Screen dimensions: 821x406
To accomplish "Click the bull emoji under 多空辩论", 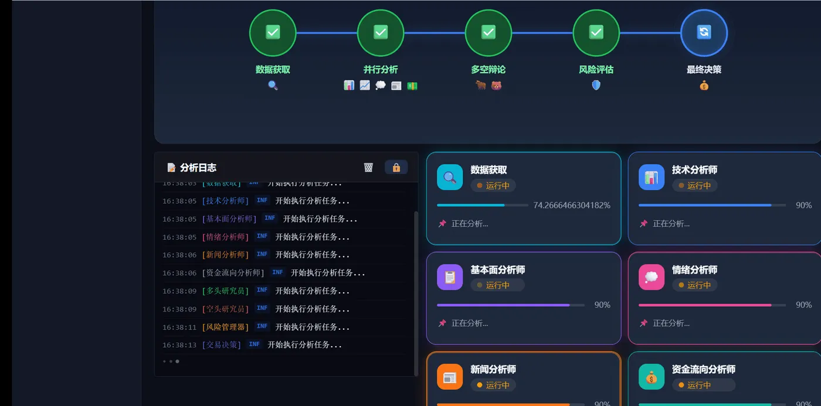I will (x=481, y=85).
